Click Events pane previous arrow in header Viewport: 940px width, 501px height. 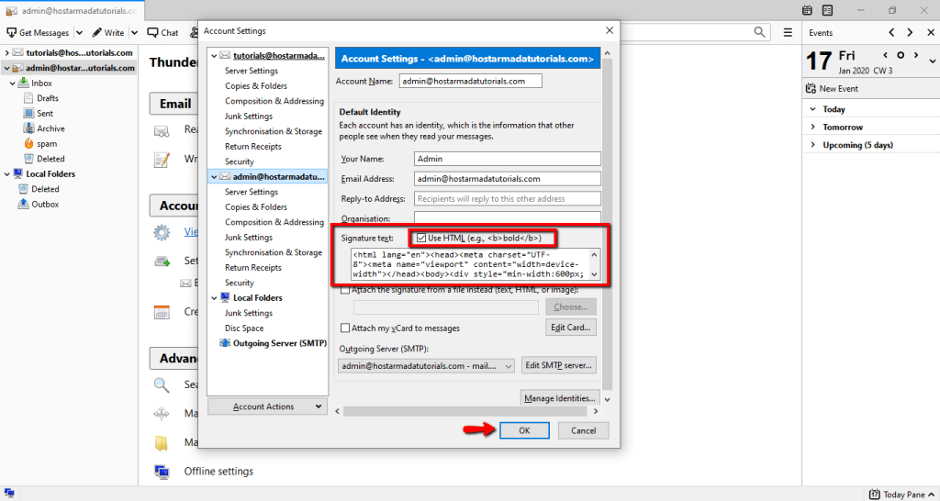(x=891, y=32)
